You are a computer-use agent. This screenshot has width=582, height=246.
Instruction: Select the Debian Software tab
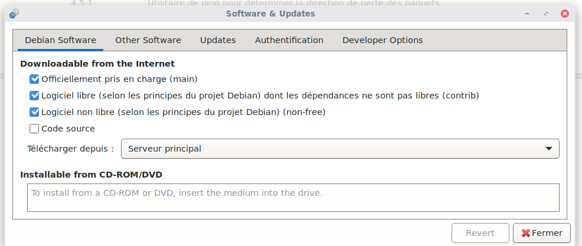click(60, 40)
